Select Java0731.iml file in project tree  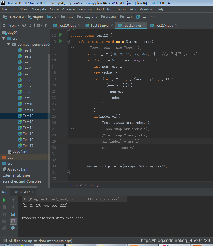15,169
